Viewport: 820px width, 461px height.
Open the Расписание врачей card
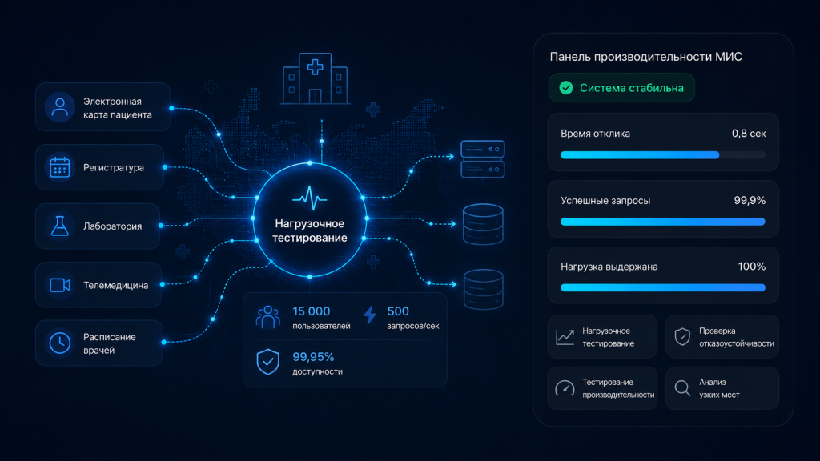pyautogui.click(x=98, y=343)
